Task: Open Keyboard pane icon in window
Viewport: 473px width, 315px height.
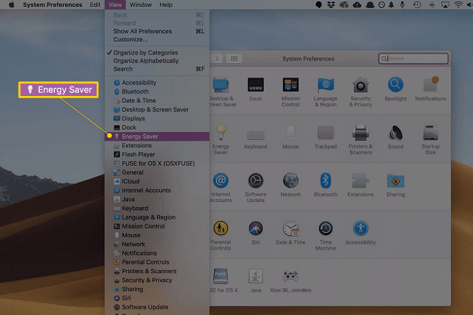Action: point(256,135)
